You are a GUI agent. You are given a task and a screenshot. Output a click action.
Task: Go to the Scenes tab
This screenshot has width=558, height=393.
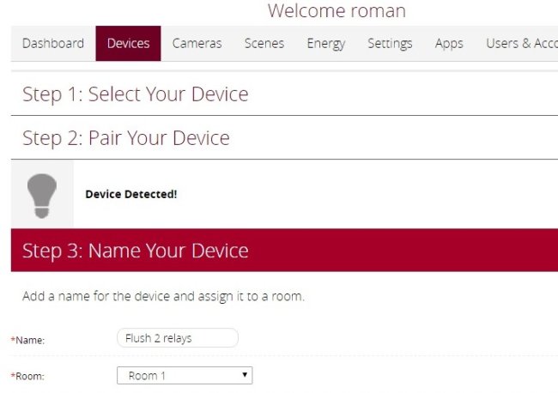click(x=264, y=44)
